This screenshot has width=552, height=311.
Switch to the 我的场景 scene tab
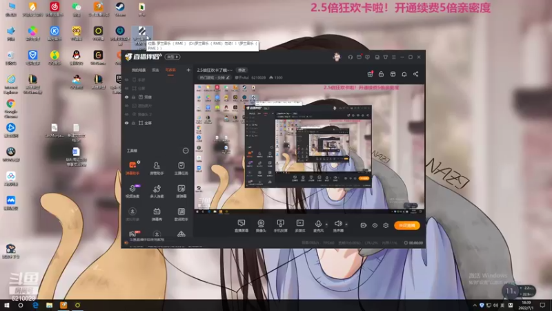[x=139, y=70]
